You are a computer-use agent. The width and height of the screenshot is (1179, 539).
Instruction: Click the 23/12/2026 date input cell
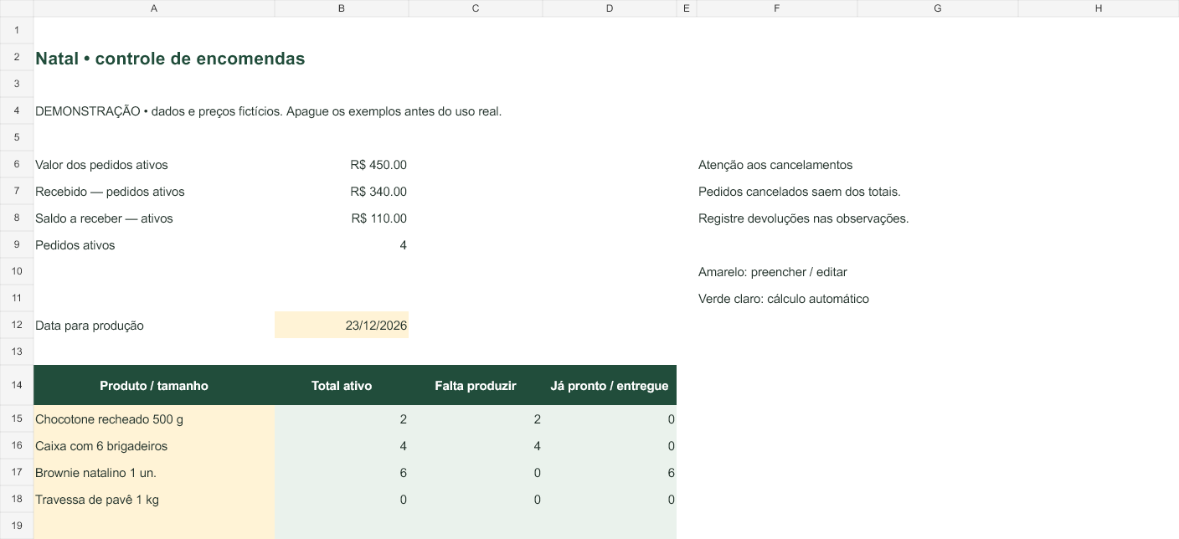[342, 325]
